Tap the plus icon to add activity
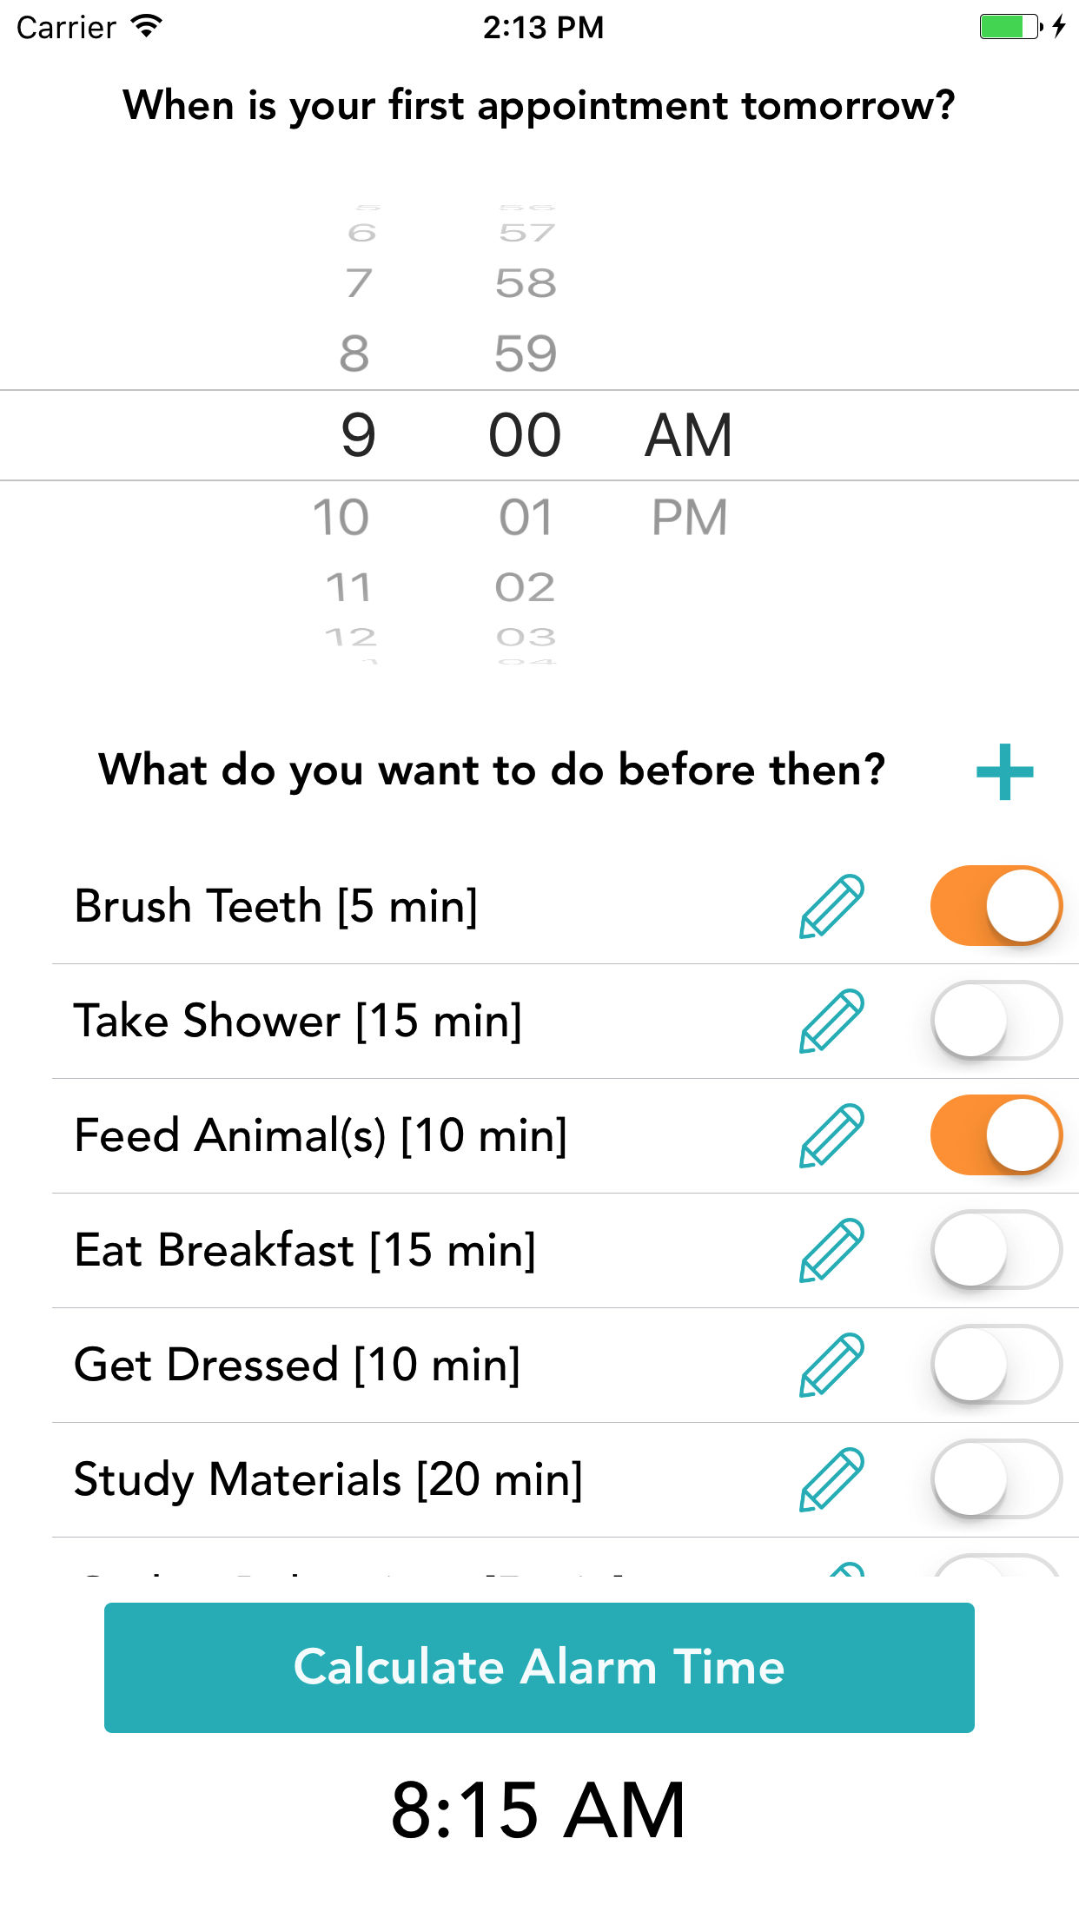Viewport: 1079px width, 1918px height. coord(1004,771)
